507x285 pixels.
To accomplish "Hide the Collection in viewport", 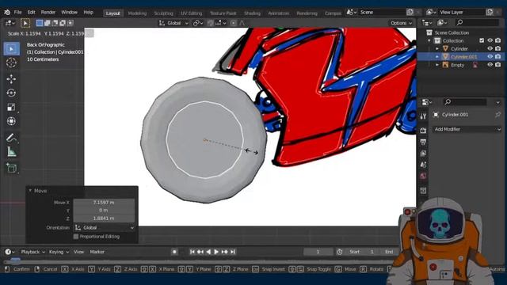I will [x=490, y=40].
